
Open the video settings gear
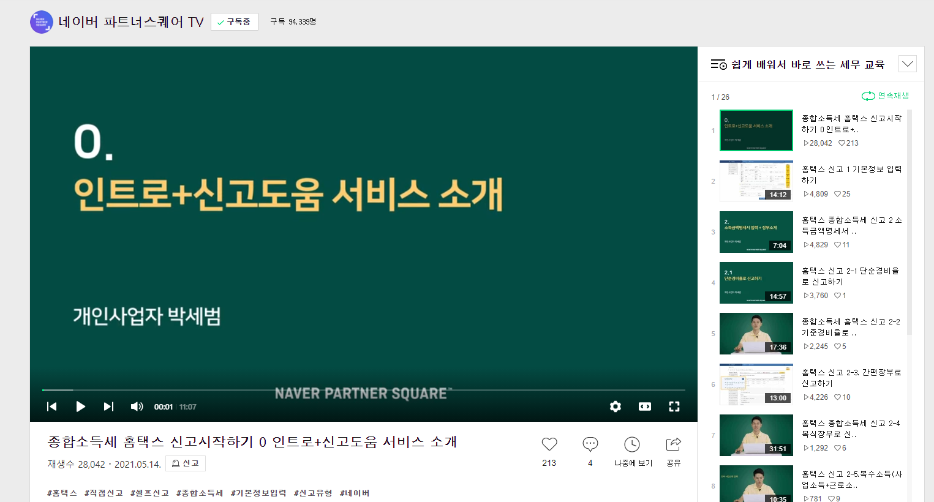(616, 406)
